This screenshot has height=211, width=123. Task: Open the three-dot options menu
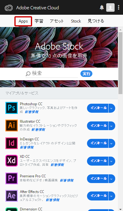pyautogui.click(x=118, y=8)
